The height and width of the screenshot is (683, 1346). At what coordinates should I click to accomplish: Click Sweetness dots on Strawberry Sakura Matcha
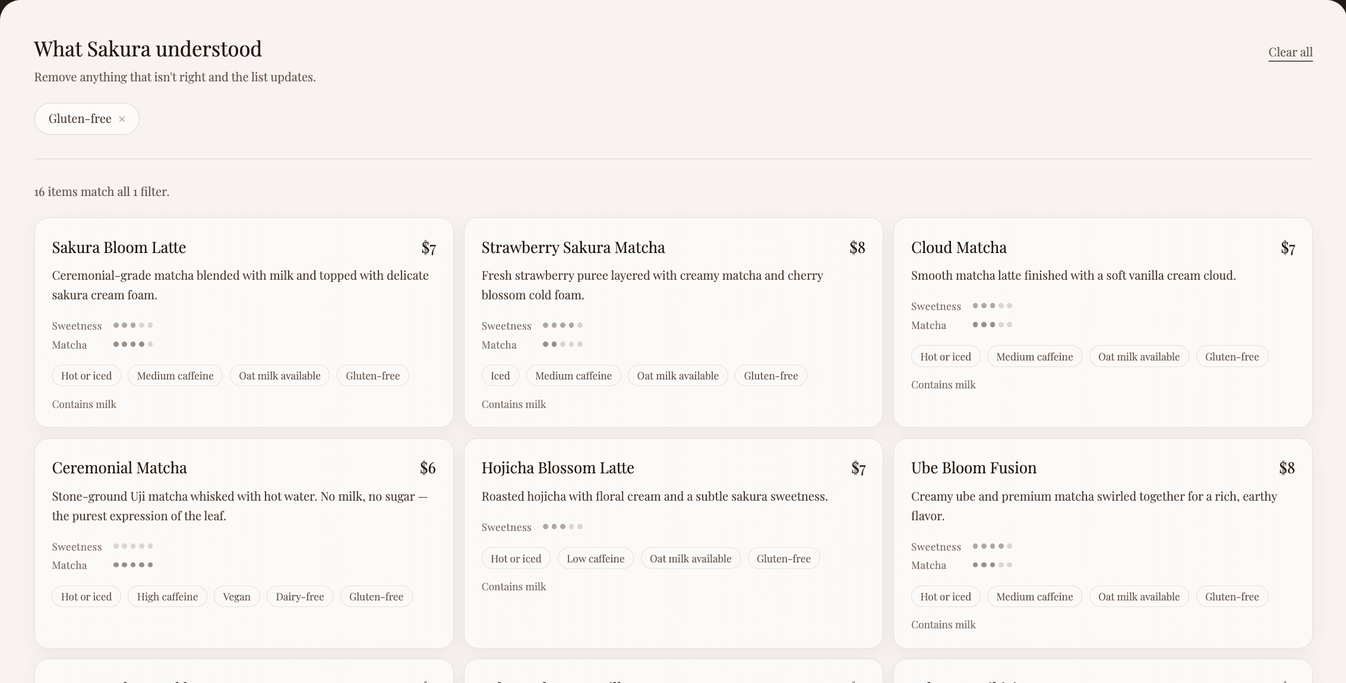pyautogui.click(x=563, y=325)
